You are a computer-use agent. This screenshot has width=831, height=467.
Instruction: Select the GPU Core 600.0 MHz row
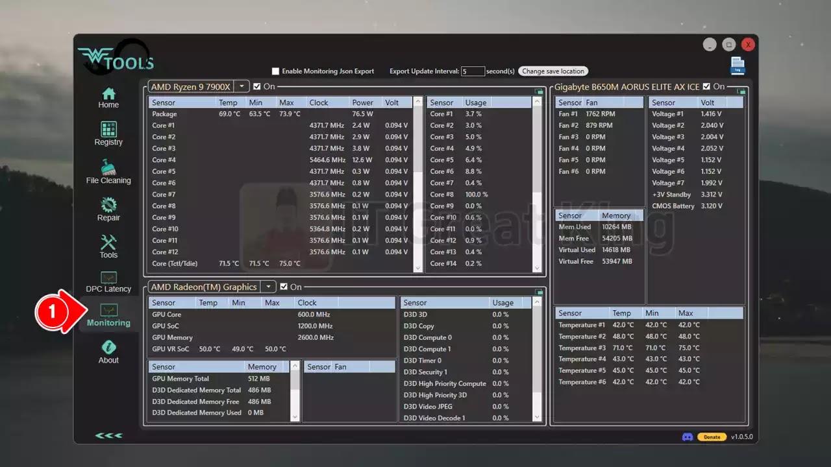pos(272,315)
